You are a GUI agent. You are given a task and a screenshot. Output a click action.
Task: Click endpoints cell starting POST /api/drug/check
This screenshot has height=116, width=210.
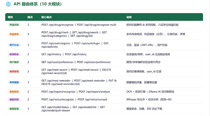pyautogui.click(x=74, y=34)
